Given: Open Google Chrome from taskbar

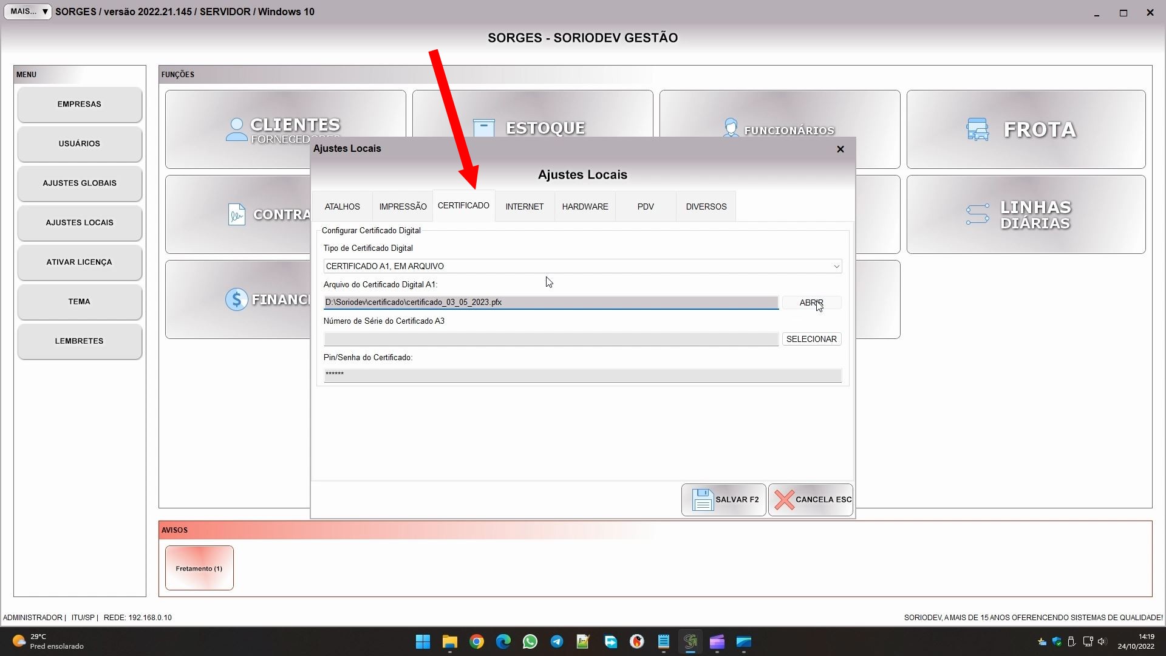Looking at the screenshot, I should point(477,641).
